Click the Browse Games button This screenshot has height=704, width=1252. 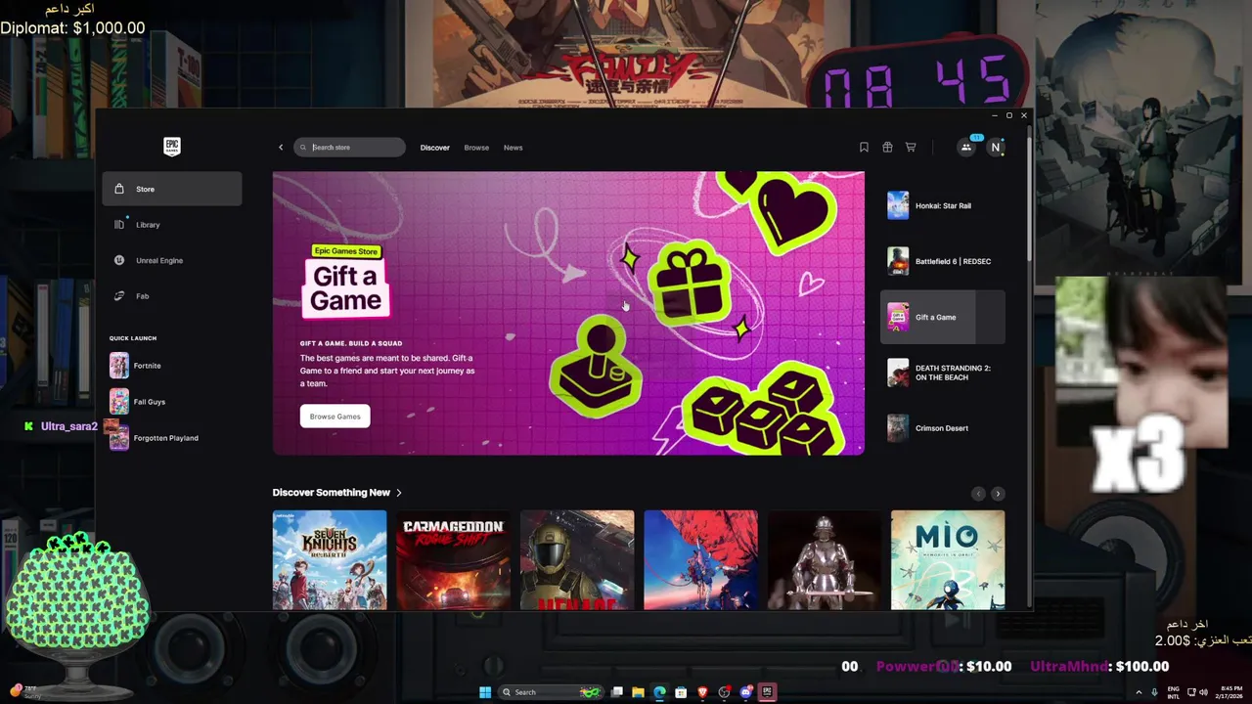coord(335,417)
